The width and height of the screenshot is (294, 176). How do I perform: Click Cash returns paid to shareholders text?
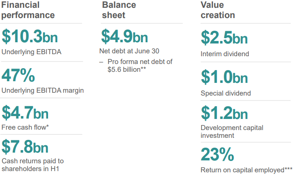(x=32, y=165)
